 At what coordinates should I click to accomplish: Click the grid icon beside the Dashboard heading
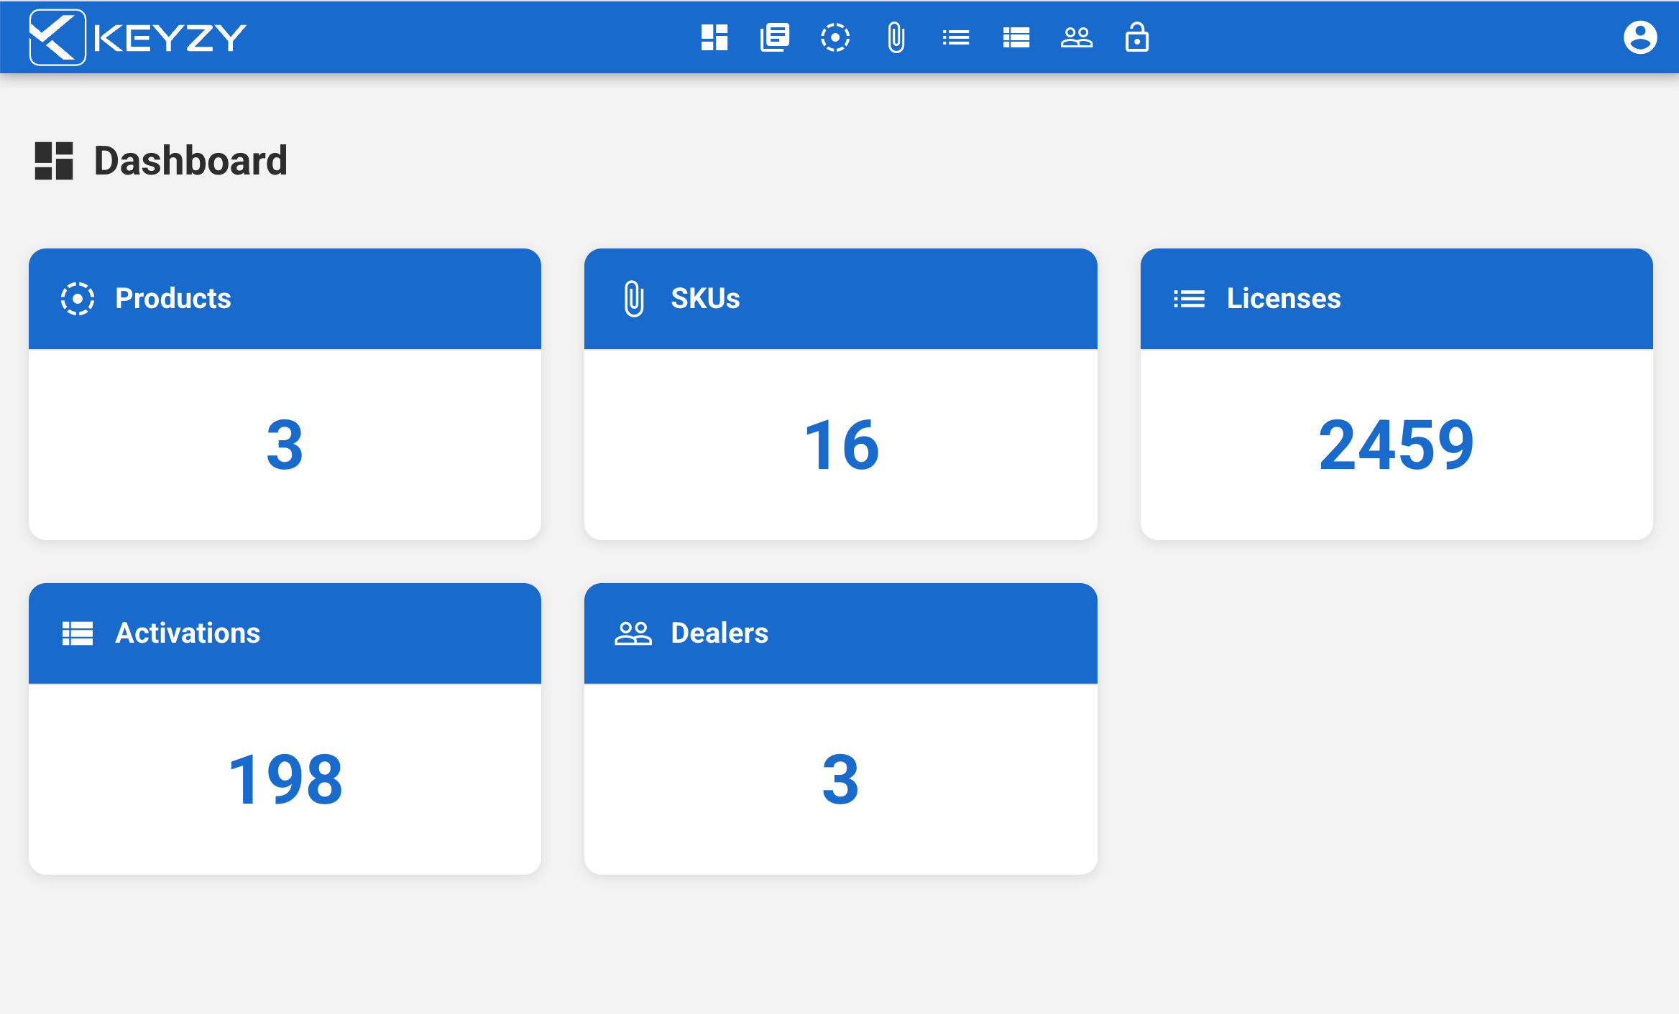point(53,161)
